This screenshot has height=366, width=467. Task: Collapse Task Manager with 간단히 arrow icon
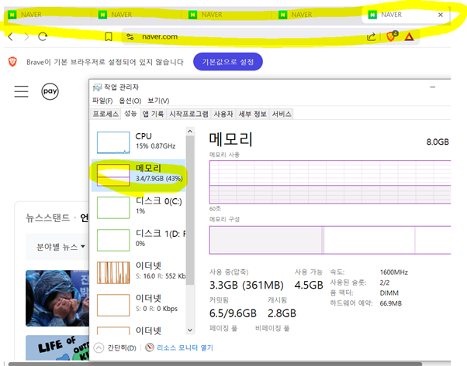[99, 347]
